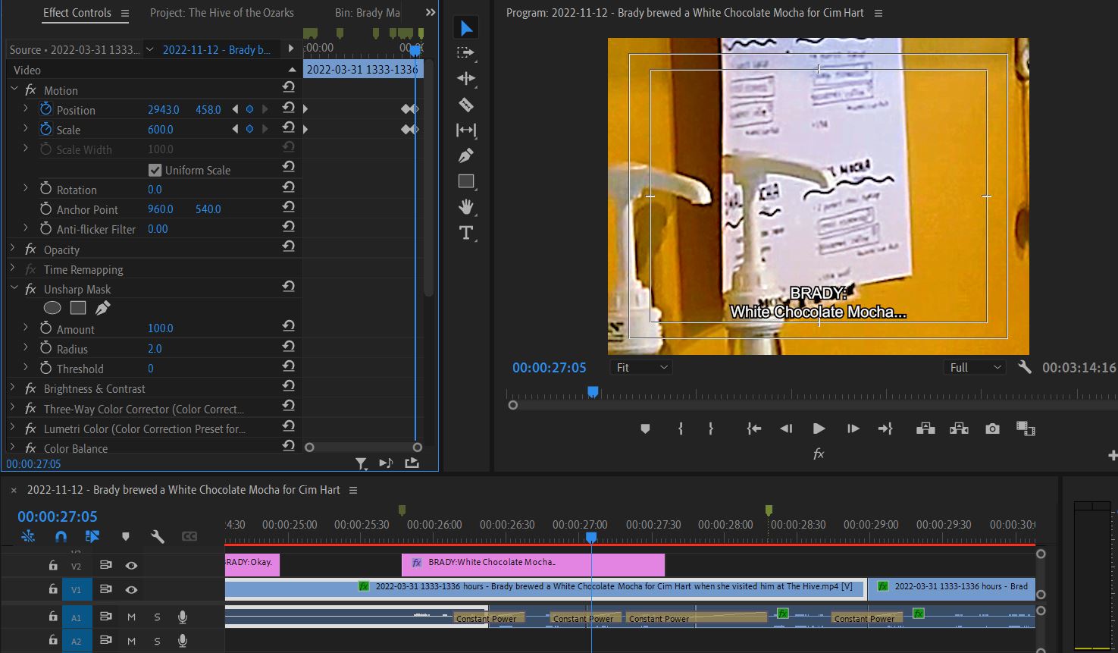This screenshot has height=653, width=1118.
Task: Expand the Opacity effect
Action: pos(13,249)
